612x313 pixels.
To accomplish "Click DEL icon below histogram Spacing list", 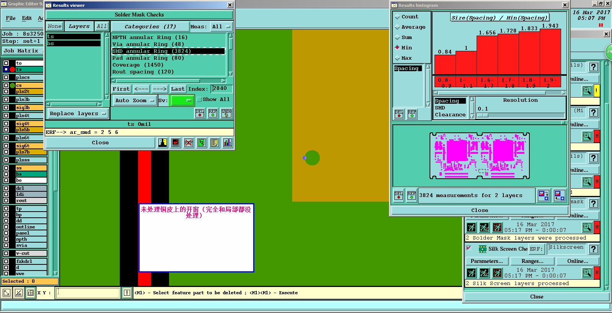I will 399,114.
